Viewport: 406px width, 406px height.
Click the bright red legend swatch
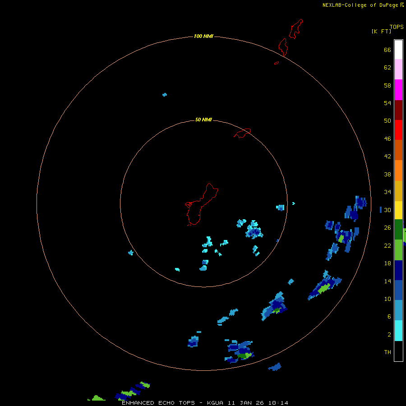point(398,130)
